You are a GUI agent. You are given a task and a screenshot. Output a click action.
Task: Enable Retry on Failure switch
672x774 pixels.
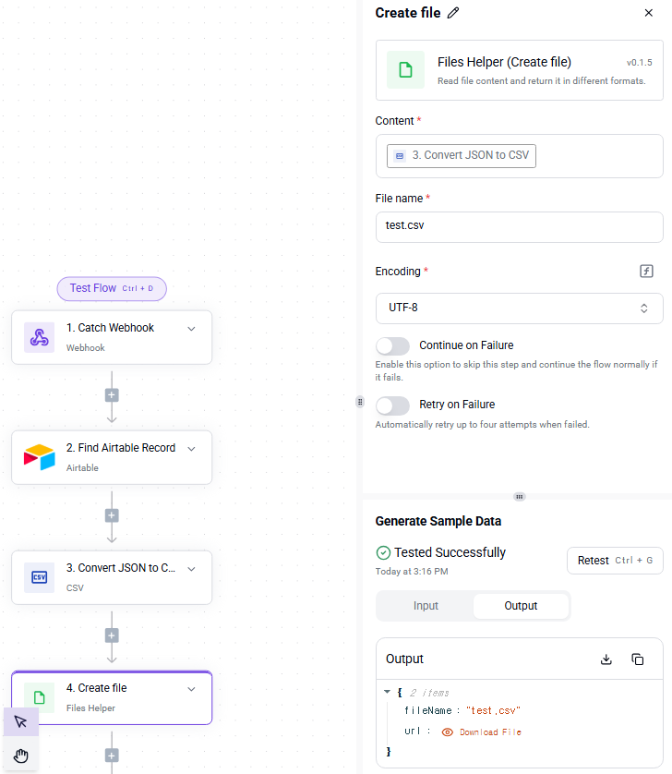point(392,405)
